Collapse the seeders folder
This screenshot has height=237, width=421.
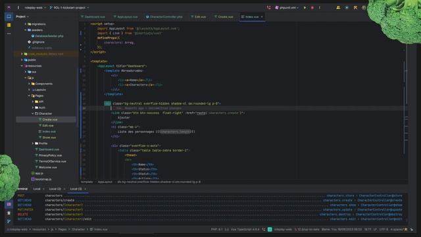26,30
